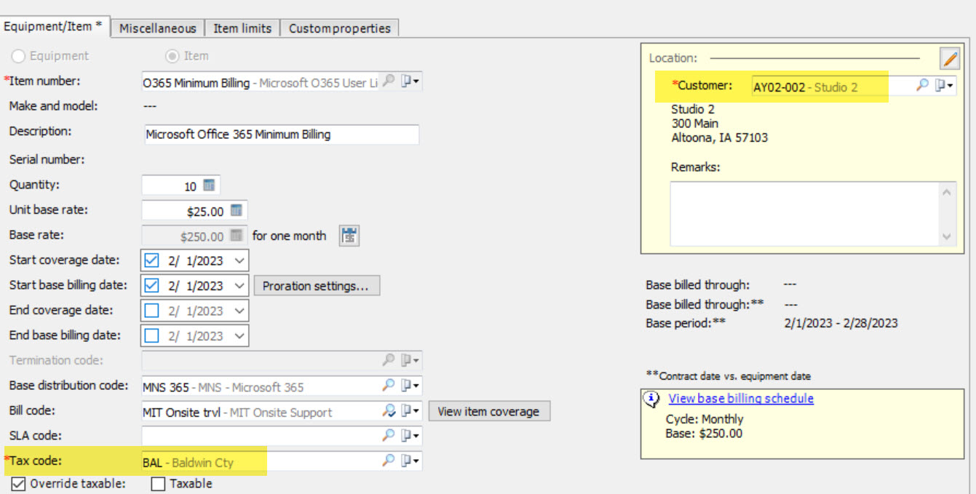Open the Base distribution code flag dropdown
Screen dimensions: 976x494
click(x=410, y=385)
